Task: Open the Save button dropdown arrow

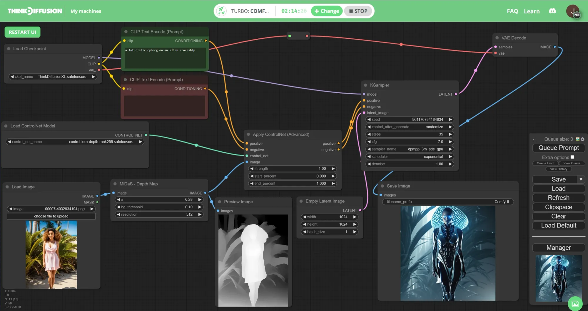Action: [x=581, y=179]
